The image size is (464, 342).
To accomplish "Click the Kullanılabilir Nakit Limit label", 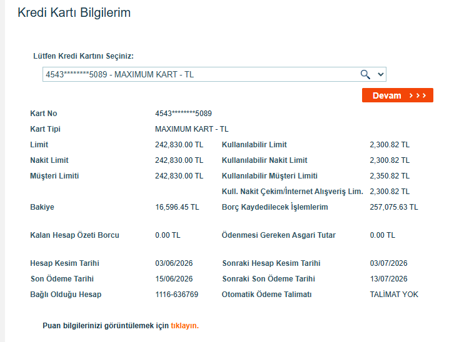I will [x=265, y=160].
